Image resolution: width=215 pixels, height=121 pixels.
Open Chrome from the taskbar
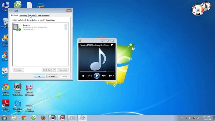point(24,118)
